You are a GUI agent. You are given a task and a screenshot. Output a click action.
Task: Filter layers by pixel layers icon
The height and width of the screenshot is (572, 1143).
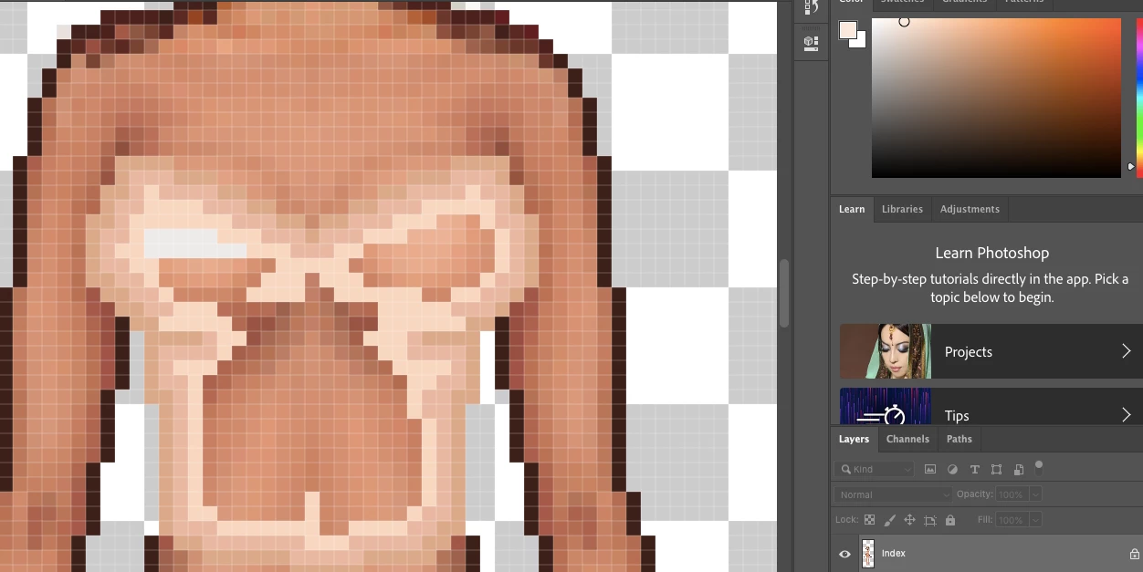[x=930, y=469]
